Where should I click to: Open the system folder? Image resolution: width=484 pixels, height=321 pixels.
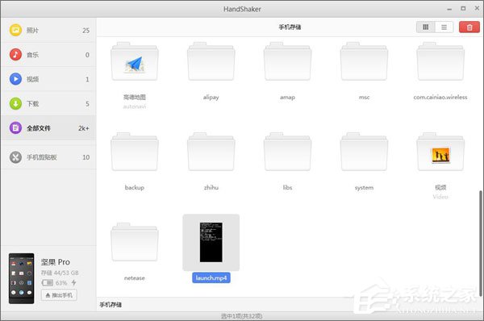pos(364,152)
